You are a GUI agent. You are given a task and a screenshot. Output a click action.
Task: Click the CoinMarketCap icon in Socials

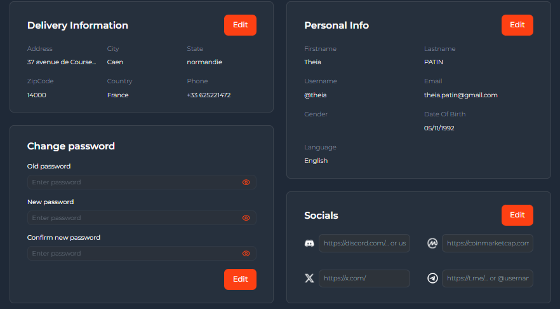pyautogui.click(x=432, y=244)
